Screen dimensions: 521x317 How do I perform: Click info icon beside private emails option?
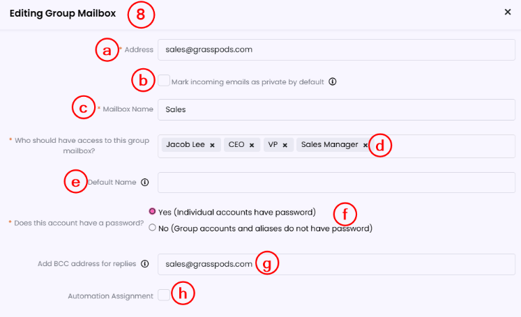pyautogui.click(x=333, y=82)
